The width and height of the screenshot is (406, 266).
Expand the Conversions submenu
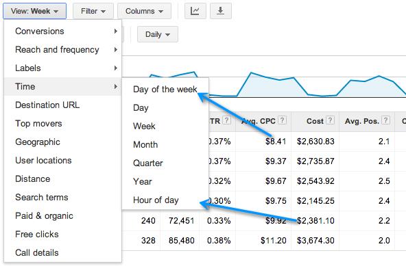click(62, 31)
